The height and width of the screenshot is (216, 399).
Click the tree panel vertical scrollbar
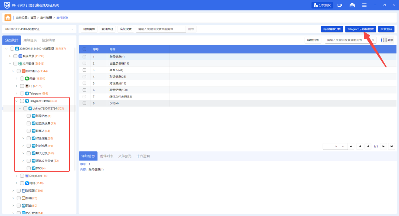75,109
